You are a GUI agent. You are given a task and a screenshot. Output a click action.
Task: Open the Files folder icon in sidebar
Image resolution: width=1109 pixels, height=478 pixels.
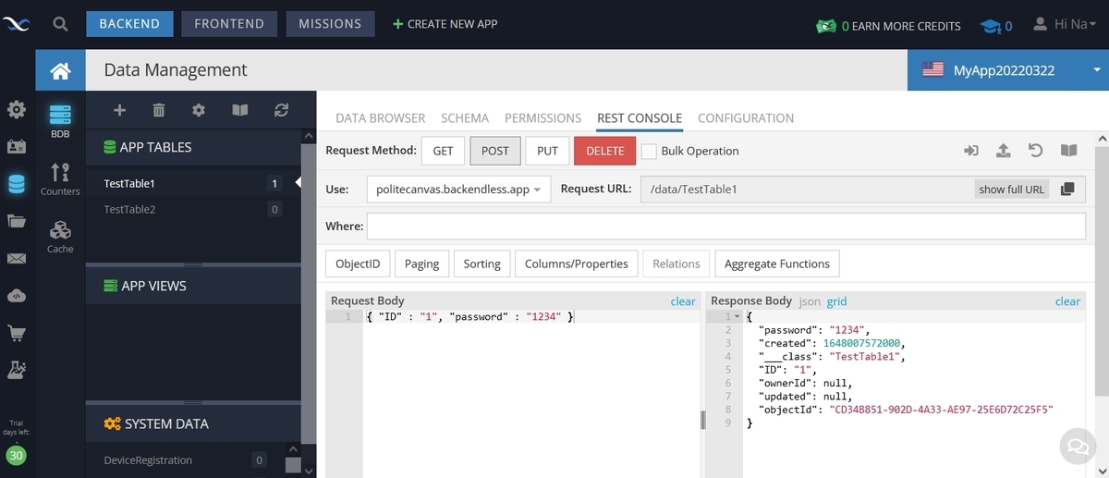pos(17,221)
